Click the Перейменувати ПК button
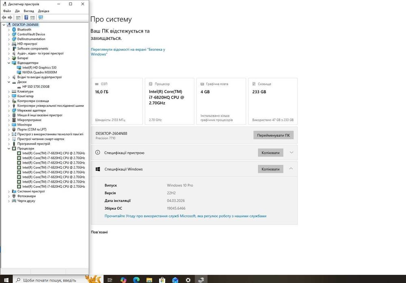This screenshot has height=283, width=406. pyautogui.click(x=273, y=135)
